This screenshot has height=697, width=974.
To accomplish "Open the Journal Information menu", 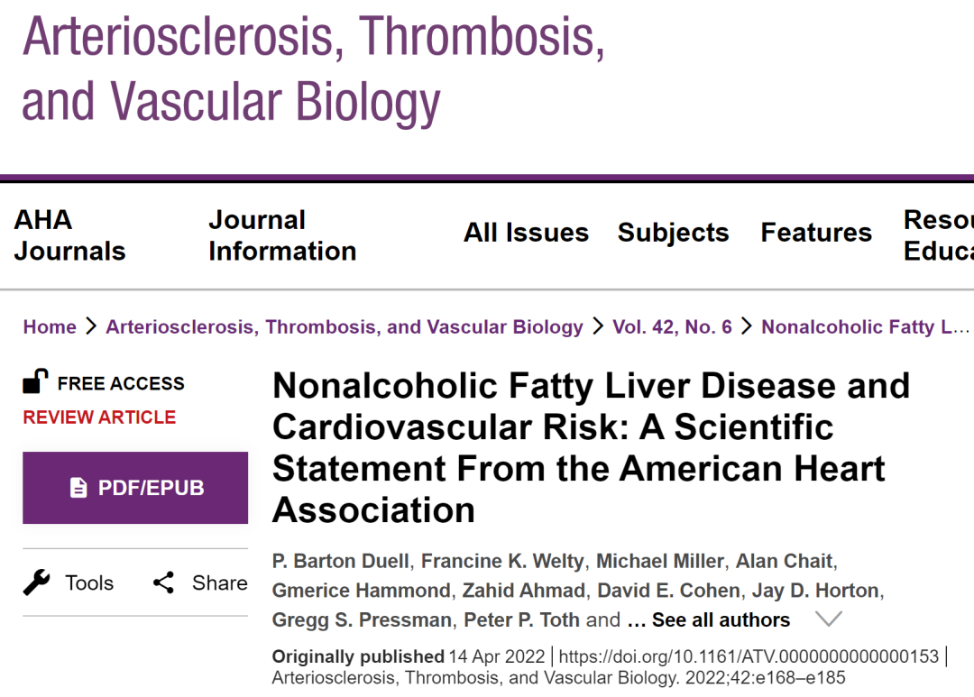I will tap(282, 235).
